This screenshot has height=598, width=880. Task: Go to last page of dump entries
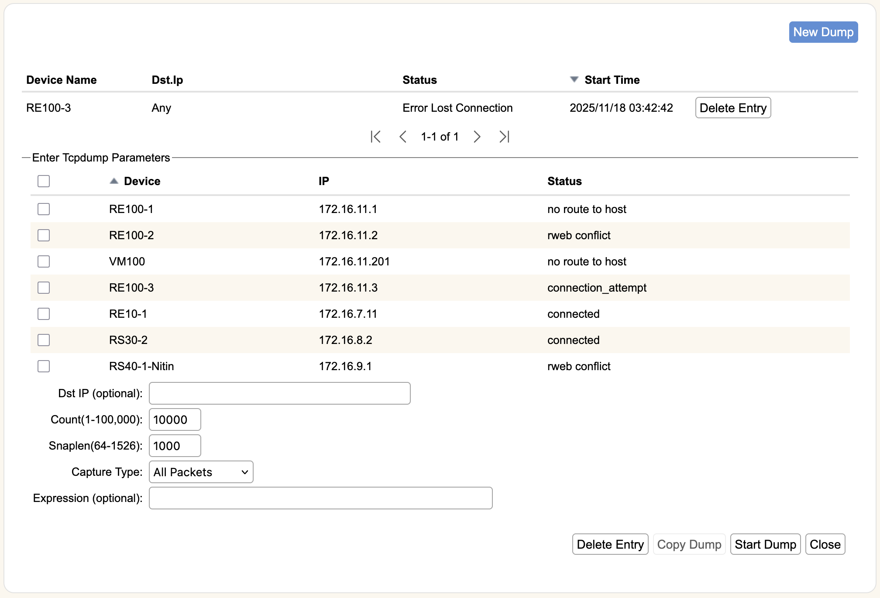tap(504, 137)
